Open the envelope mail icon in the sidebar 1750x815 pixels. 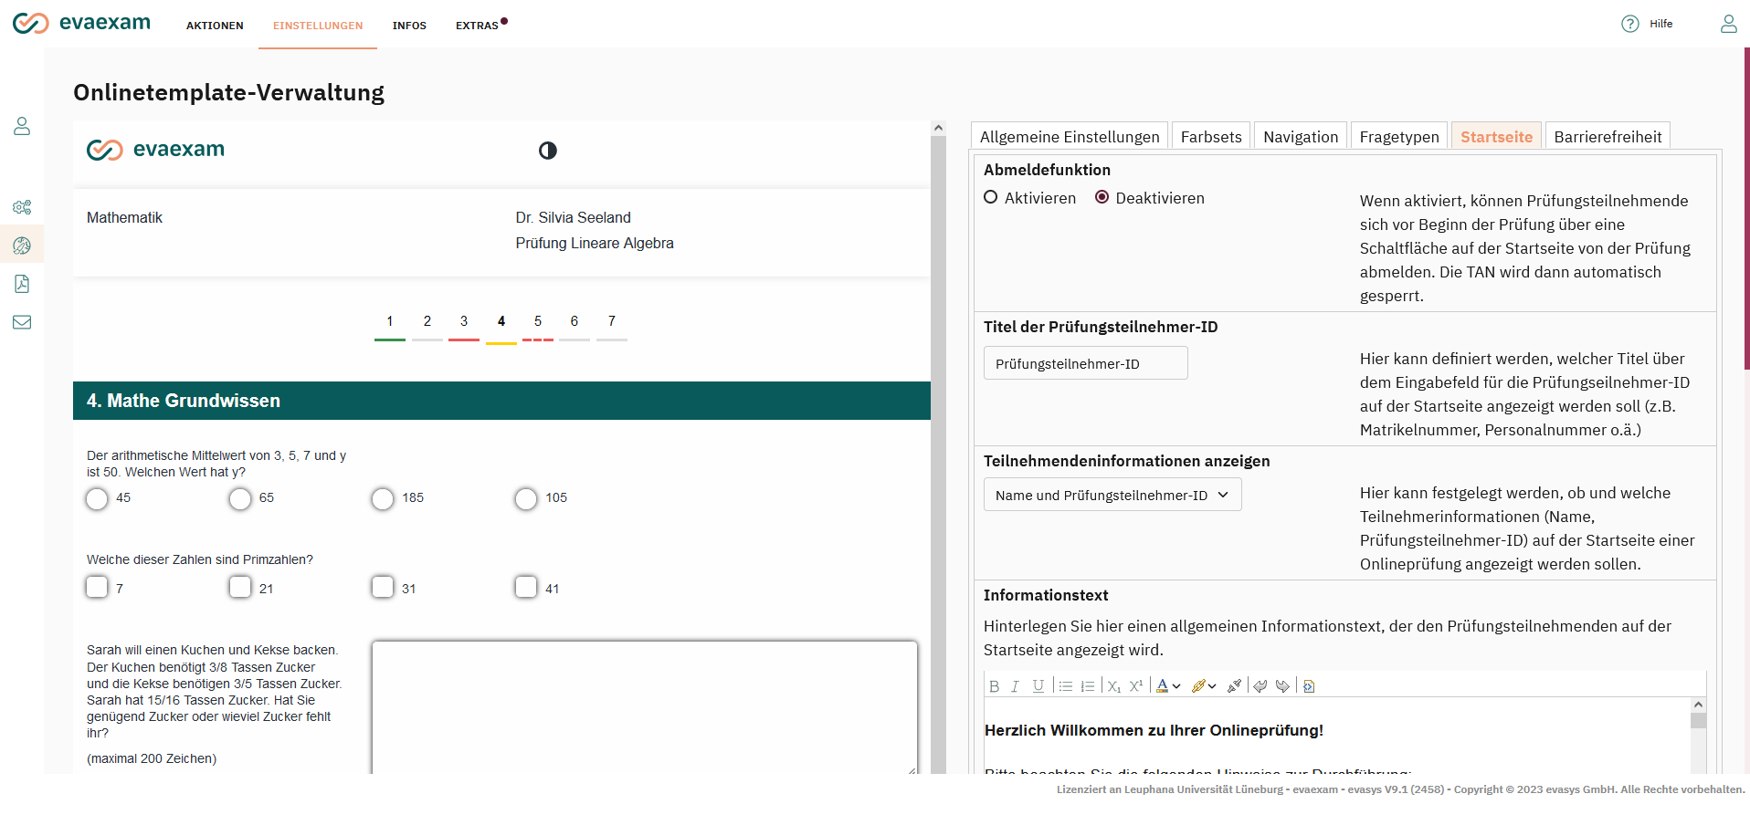[x=22, y=322]
